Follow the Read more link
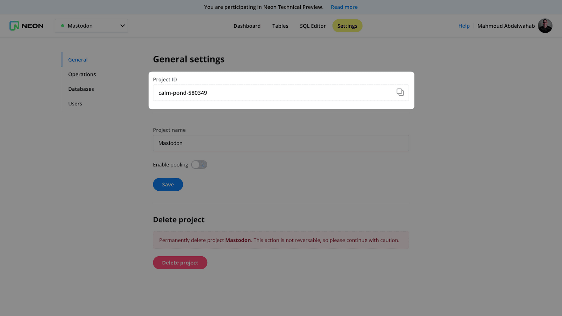This screenshot has height=316, width=562. click(x=344, y=7)
